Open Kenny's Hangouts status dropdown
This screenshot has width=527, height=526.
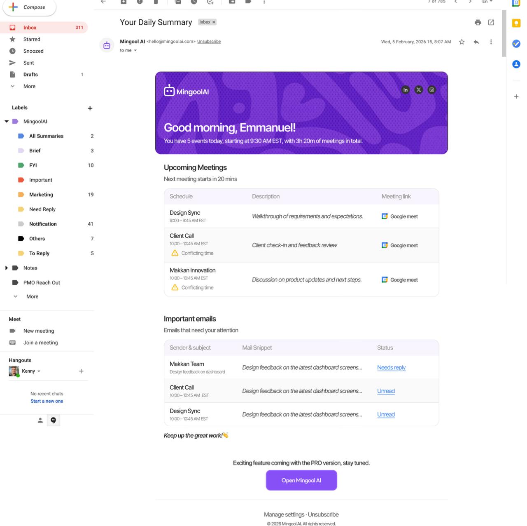[x=39, y=371]
